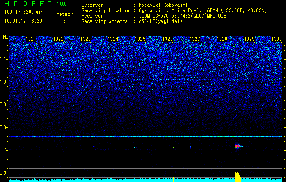Click the meteor count value 3
This screenshot has height=182, width=286.
click(x=65, y=21)
